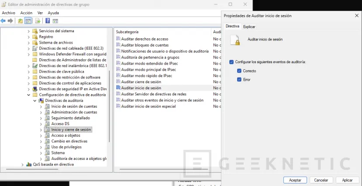This screenshot has height=186, width=362.
Task: Open the Archivo menu
Action: pos(9,13)
